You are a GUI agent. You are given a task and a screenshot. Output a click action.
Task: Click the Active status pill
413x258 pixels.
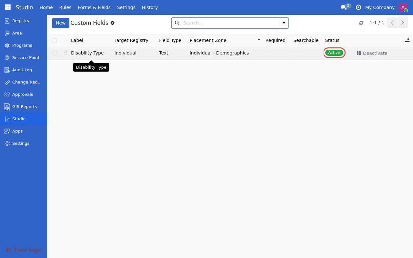[x=334, y=53]
